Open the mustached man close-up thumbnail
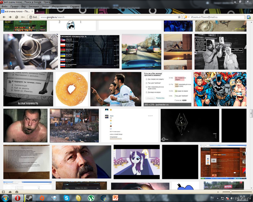253x202 pixels. click(81, 162)
